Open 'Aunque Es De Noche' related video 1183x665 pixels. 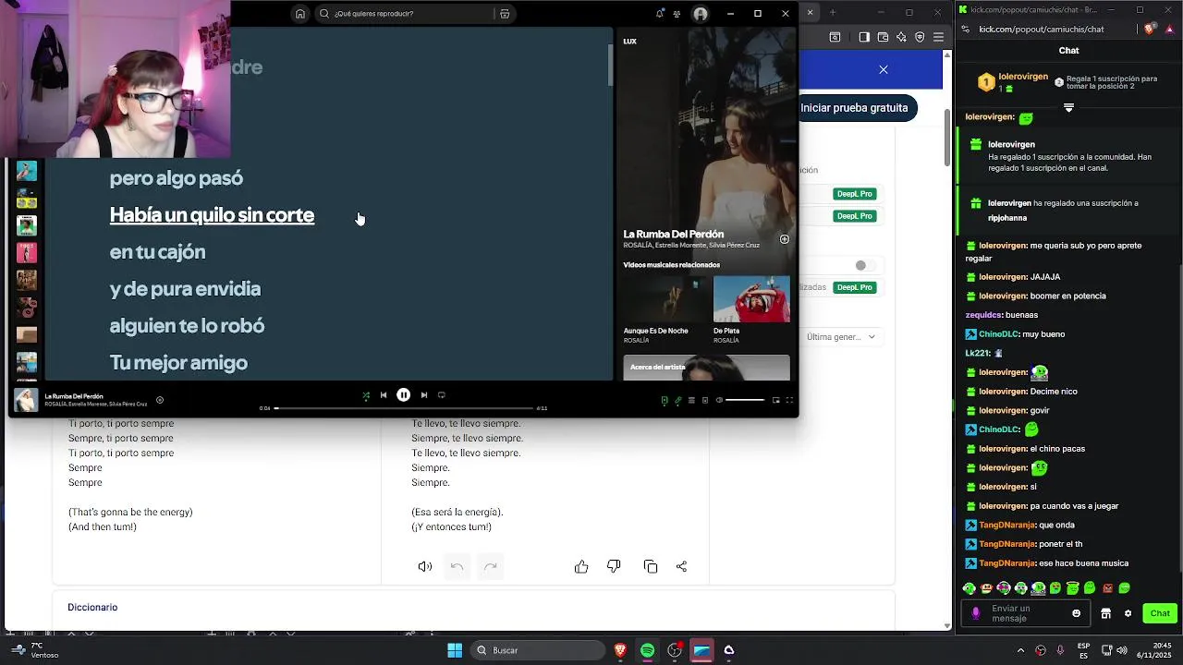coord(661,309)
